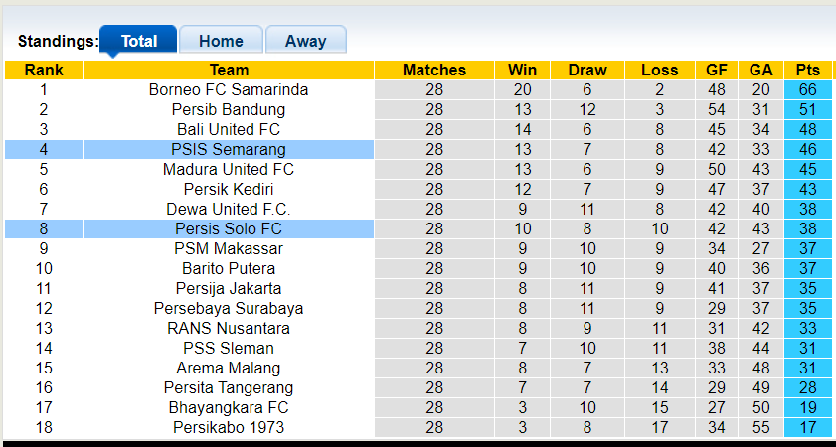Open the Home standings tab
The image size is (836, 447).
221,41
